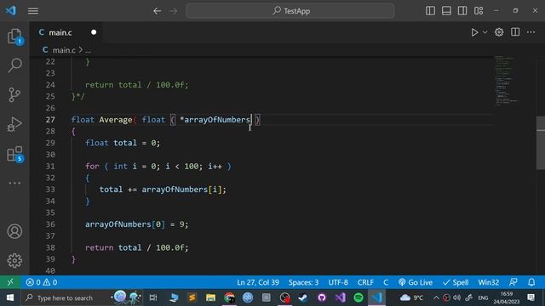The width and height of the screenshot is (545, 306).
Task: Open File Explorer from taskbar
Action: [x=210, y=297]
